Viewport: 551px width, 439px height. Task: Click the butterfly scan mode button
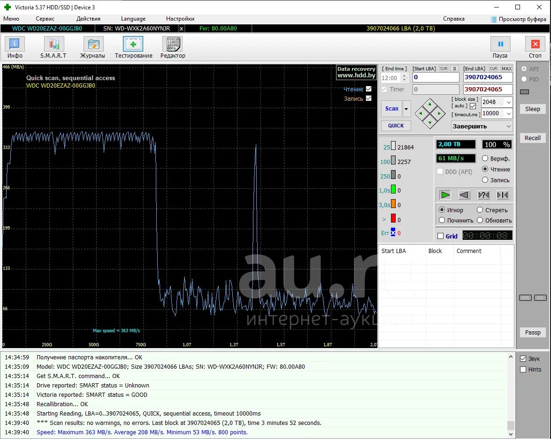502,195
